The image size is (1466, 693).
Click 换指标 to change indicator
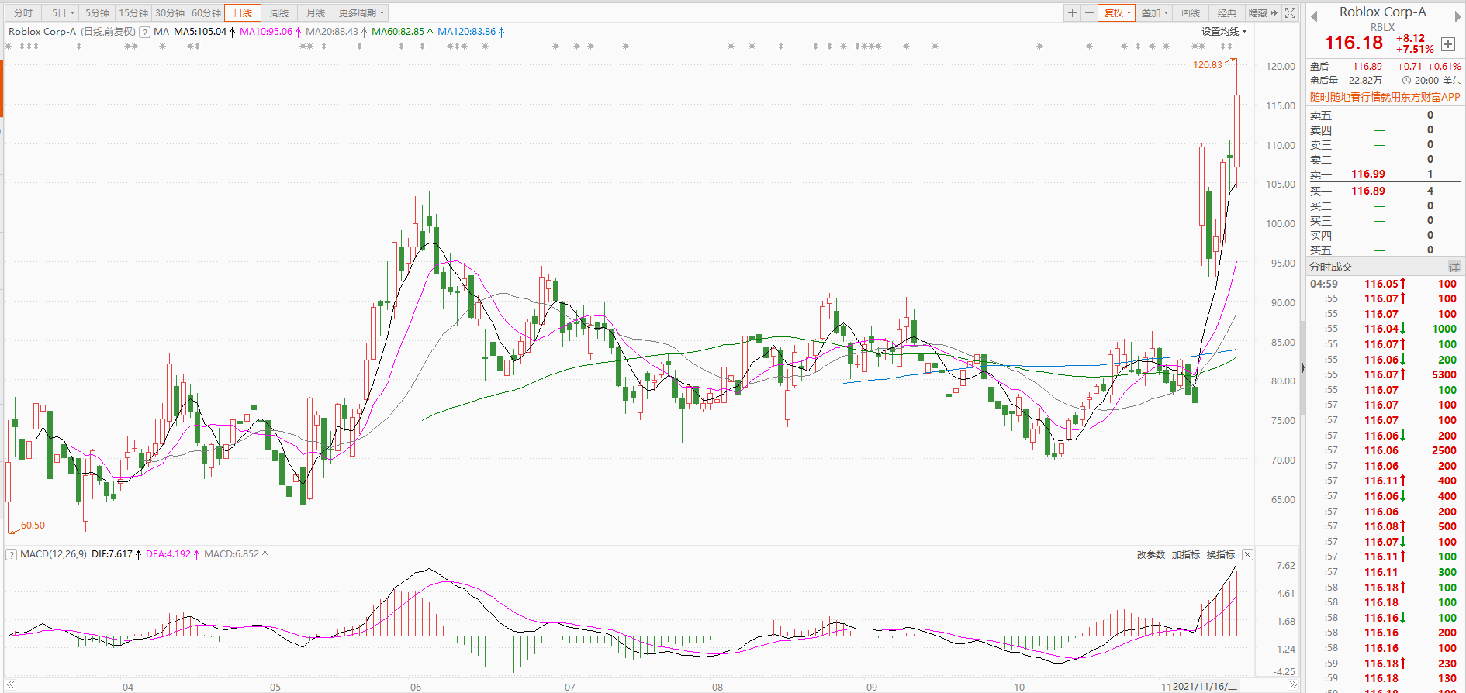[1220, 554]
